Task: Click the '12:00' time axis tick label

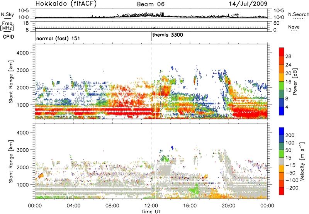Action: (x=151, y=206)
